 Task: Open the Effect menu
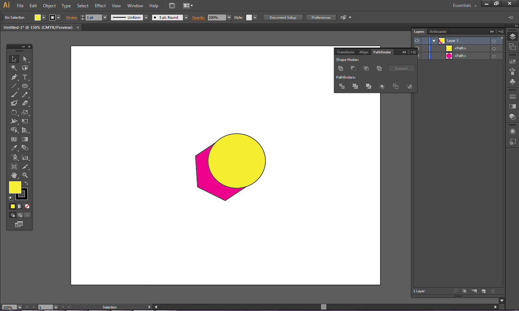point(100,6)
